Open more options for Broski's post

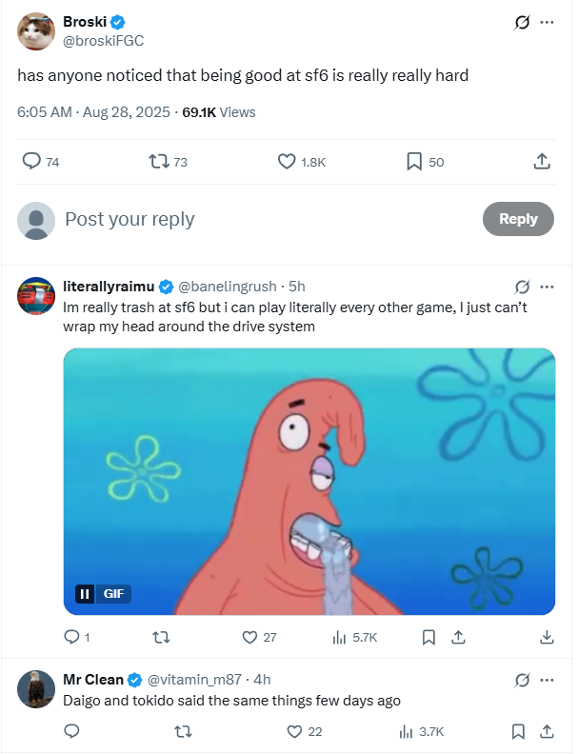click(547, 22)
